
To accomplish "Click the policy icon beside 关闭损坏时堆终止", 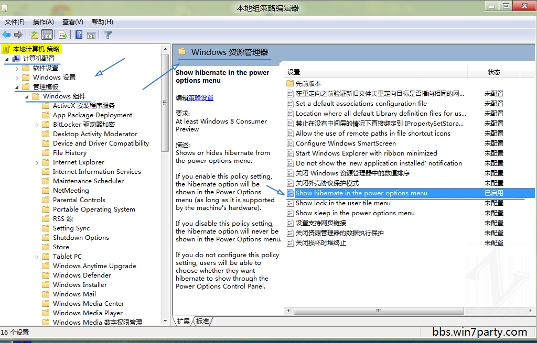I will tap(290, 243).
